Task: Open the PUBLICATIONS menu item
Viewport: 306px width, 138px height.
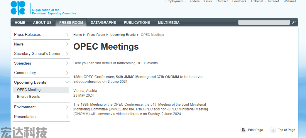Action: coord(137,22)
